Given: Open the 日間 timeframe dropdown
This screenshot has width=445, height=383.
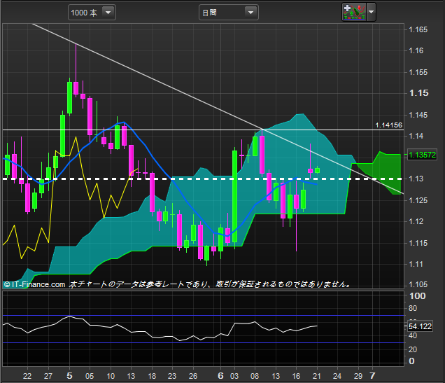Looking at the screenshot, I should pyautogui.click(x=229, y=13).
